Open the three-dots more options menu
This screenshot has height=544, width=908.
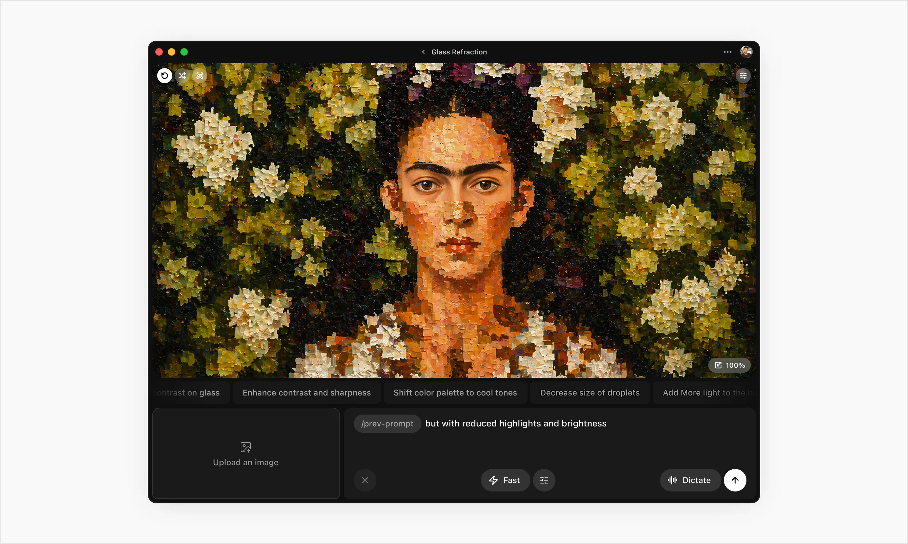(727, 52)
